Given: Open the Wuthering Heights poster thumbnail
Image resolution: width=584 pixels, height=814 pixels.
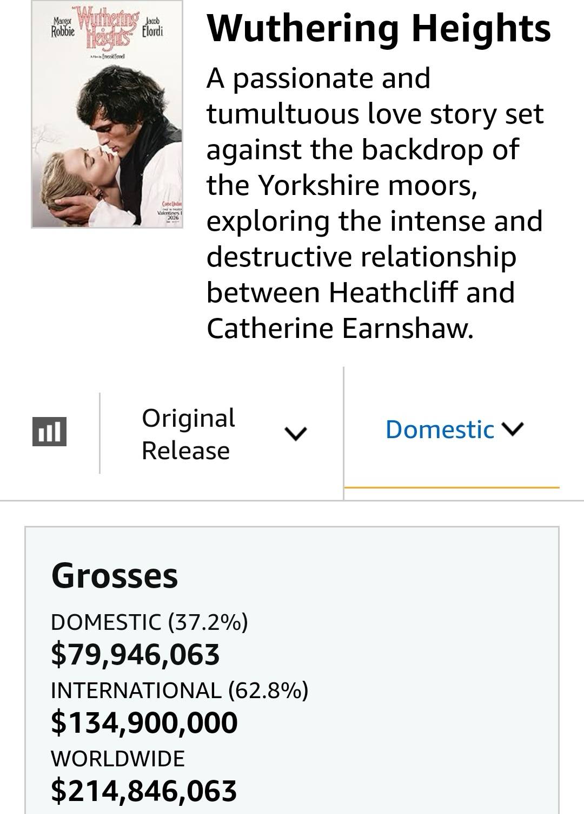Looking at the screenshot, I should click(x=107, y=114).
